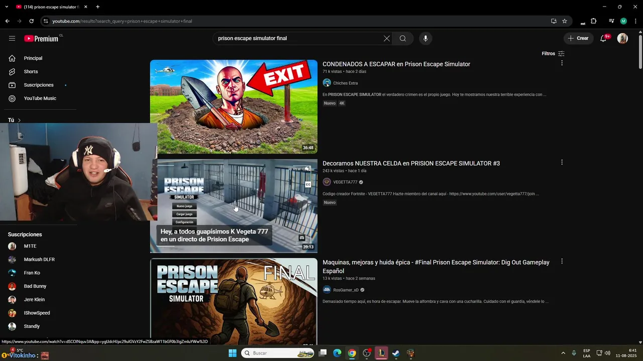Click the taskbar Buscar search box
643x361 pixels.
click(x=278, y=353)
